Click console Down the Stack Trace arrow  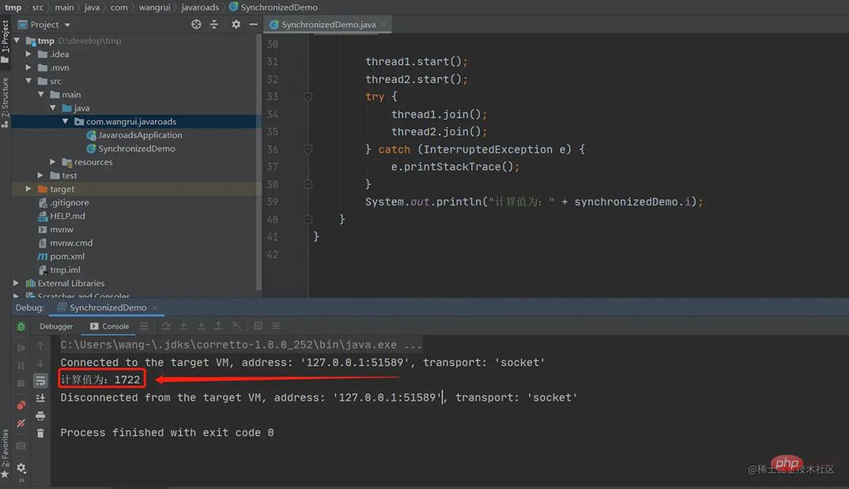coord(40,363)
